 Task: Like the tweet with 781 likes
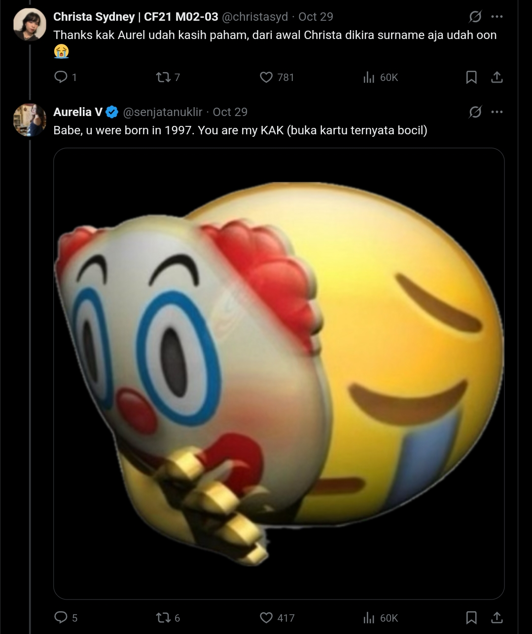pos(266,77)
